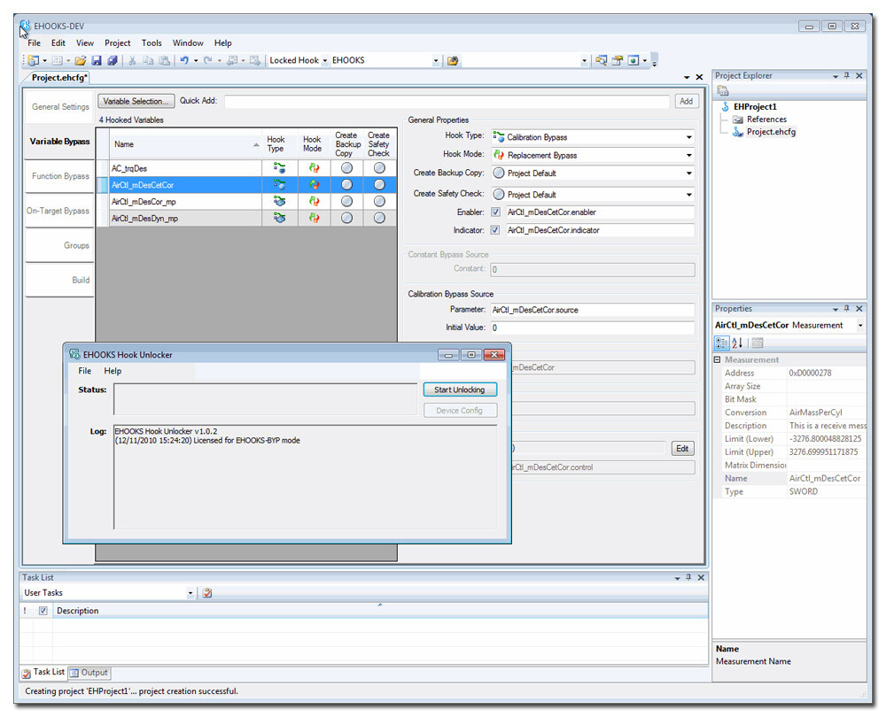This screenshot has width=886, height=717.
Task: Click the New Project toolbar icon
Action: click(x=34, y=60)
